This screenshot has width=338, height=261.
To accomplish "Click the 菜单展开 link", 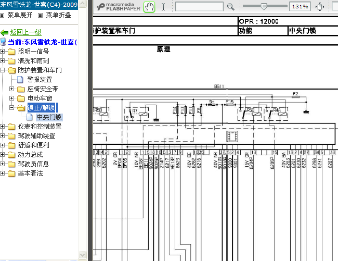I will [20, 15].
